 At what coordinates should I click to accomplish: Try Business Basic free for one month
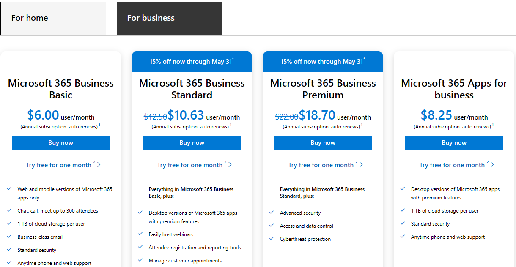click(x=59, y=165)
